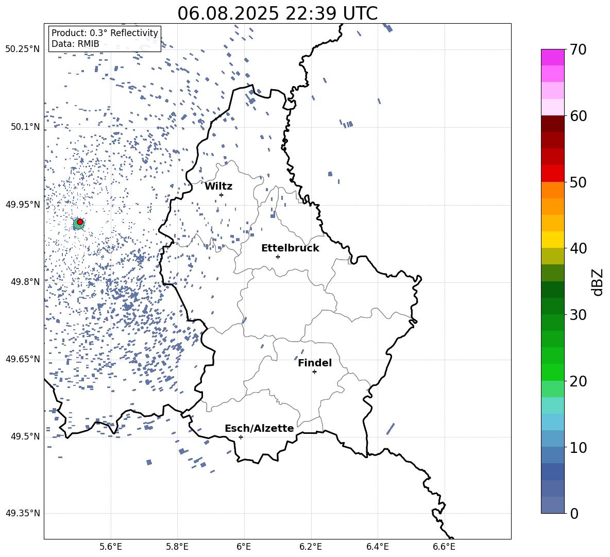Viewport: 610px width, 557px height.
Task: Click the colorbar tick value 10
Action: point(578,447)
